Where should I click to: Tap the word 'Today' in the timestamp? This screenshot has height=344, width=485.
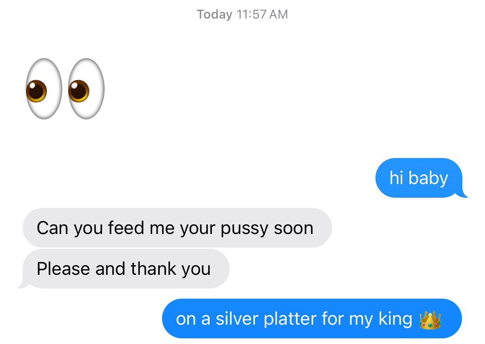coord(214,15)
